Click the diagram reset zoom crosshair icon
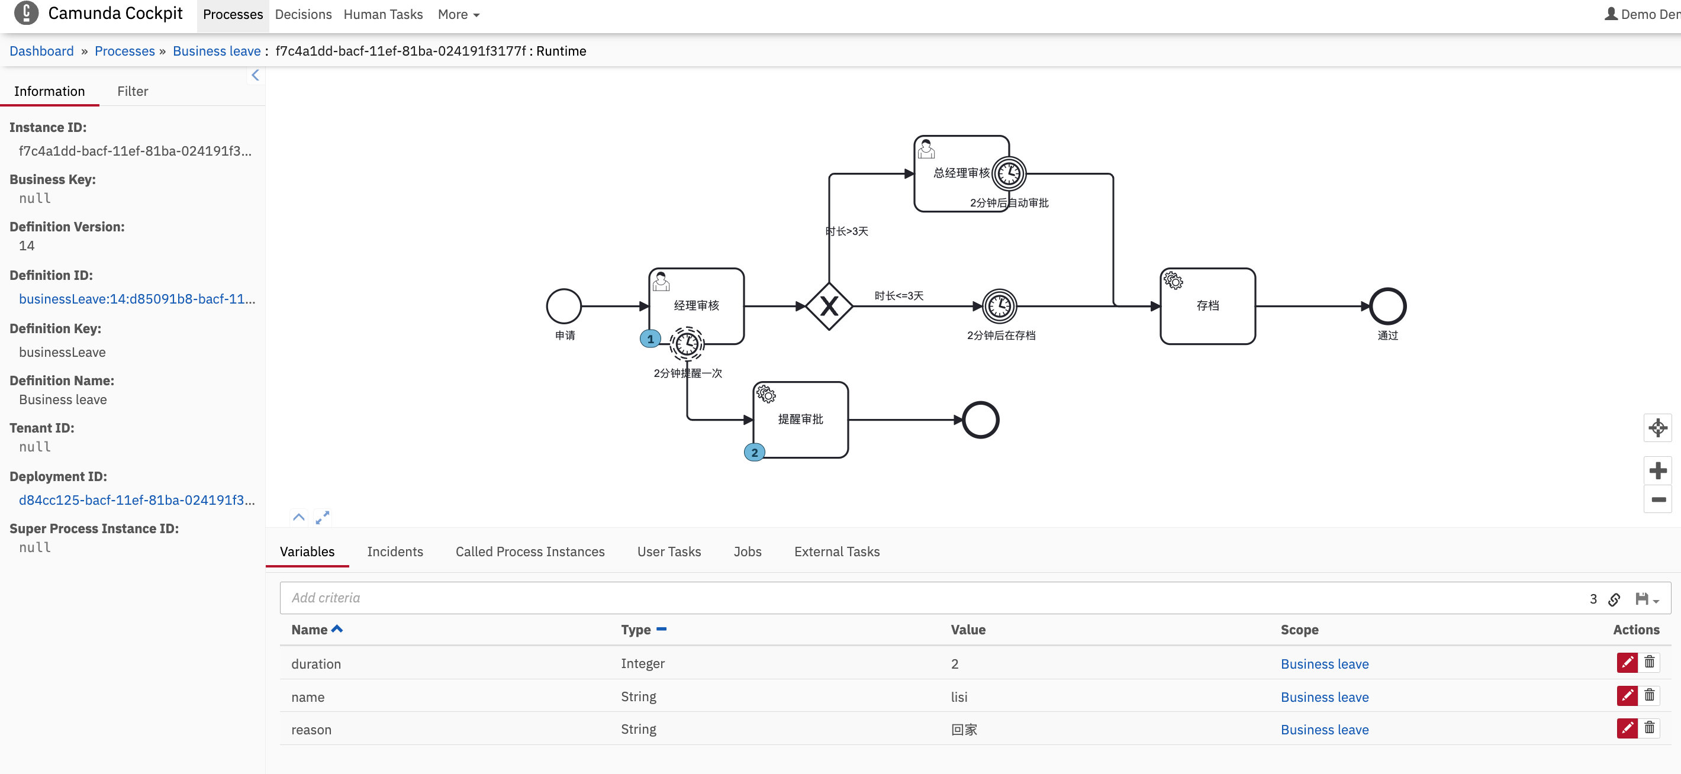This screenshot has width=1681, height=774. click(x=1657, y=428)
